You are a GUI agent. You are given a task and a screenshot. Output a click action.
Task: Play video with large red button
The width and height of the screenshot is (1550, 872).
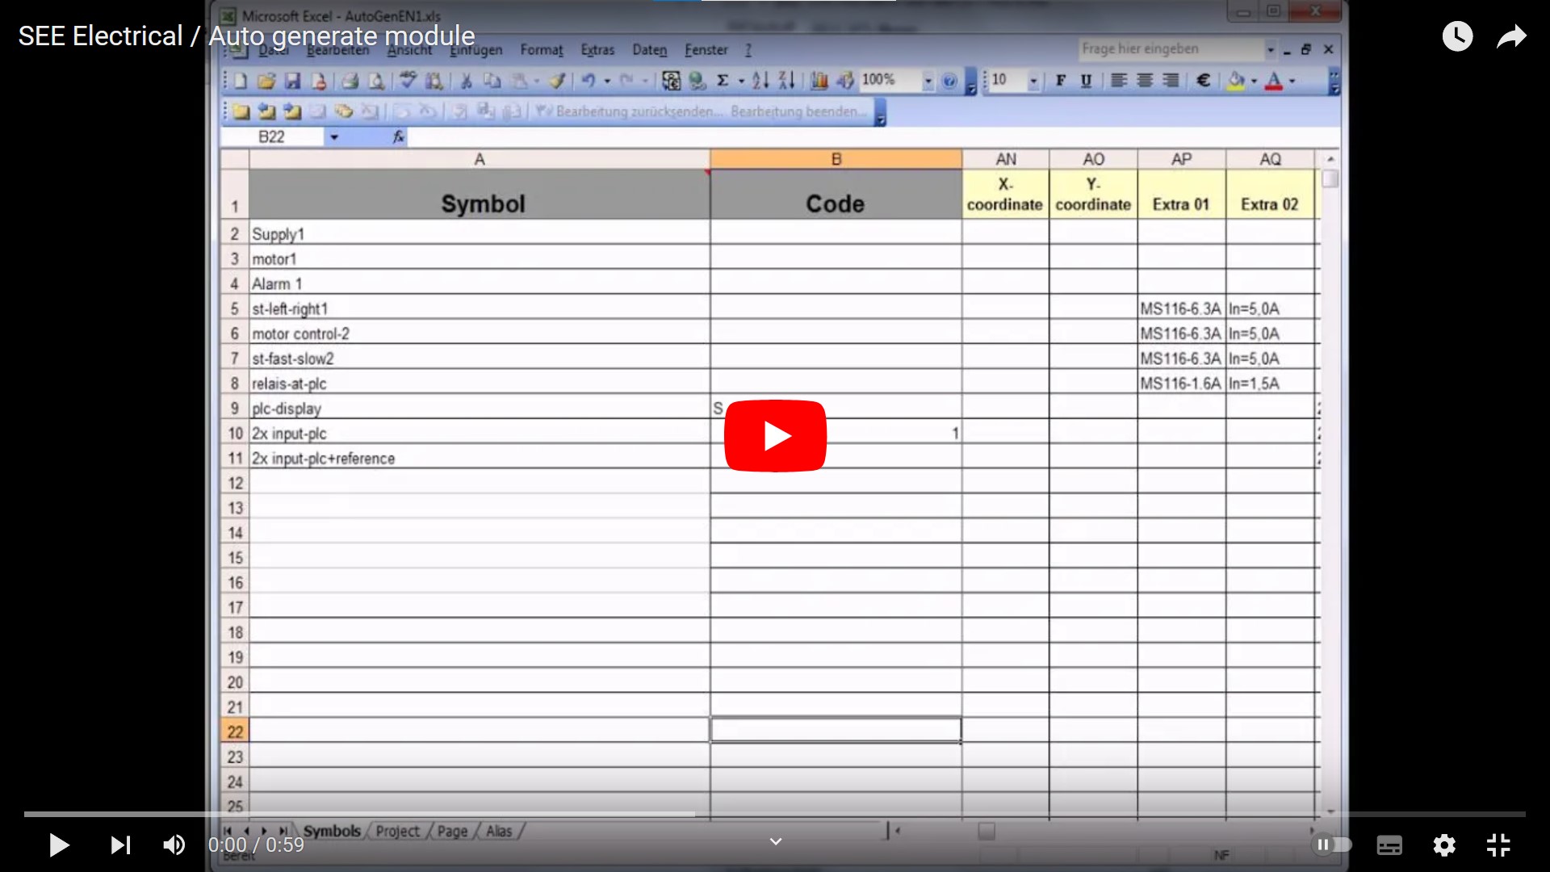click(775, 436)
